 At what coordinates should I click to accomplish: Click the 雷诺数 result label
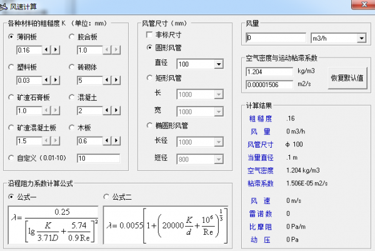point(261,213)
